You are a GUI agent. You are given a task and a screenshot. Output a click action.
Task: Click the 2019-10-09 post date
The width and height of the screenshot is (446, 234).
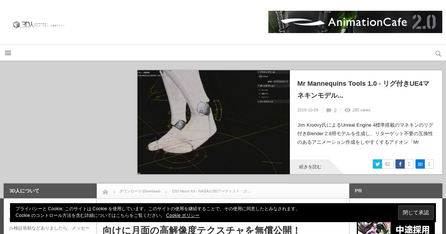308,110
